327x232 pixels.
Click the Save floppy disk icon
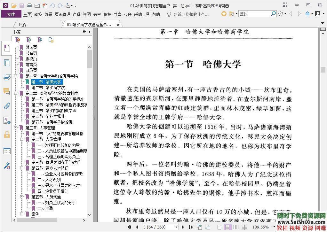point(22,6)
